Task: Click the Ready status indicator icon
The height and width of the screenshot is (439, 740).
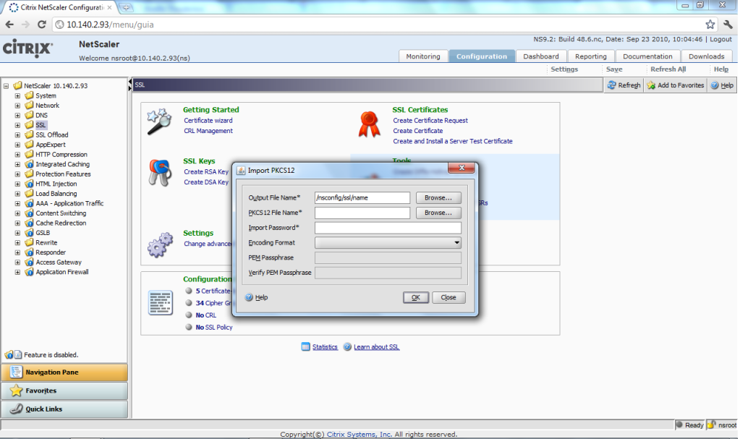Action: tap(679, 425)
